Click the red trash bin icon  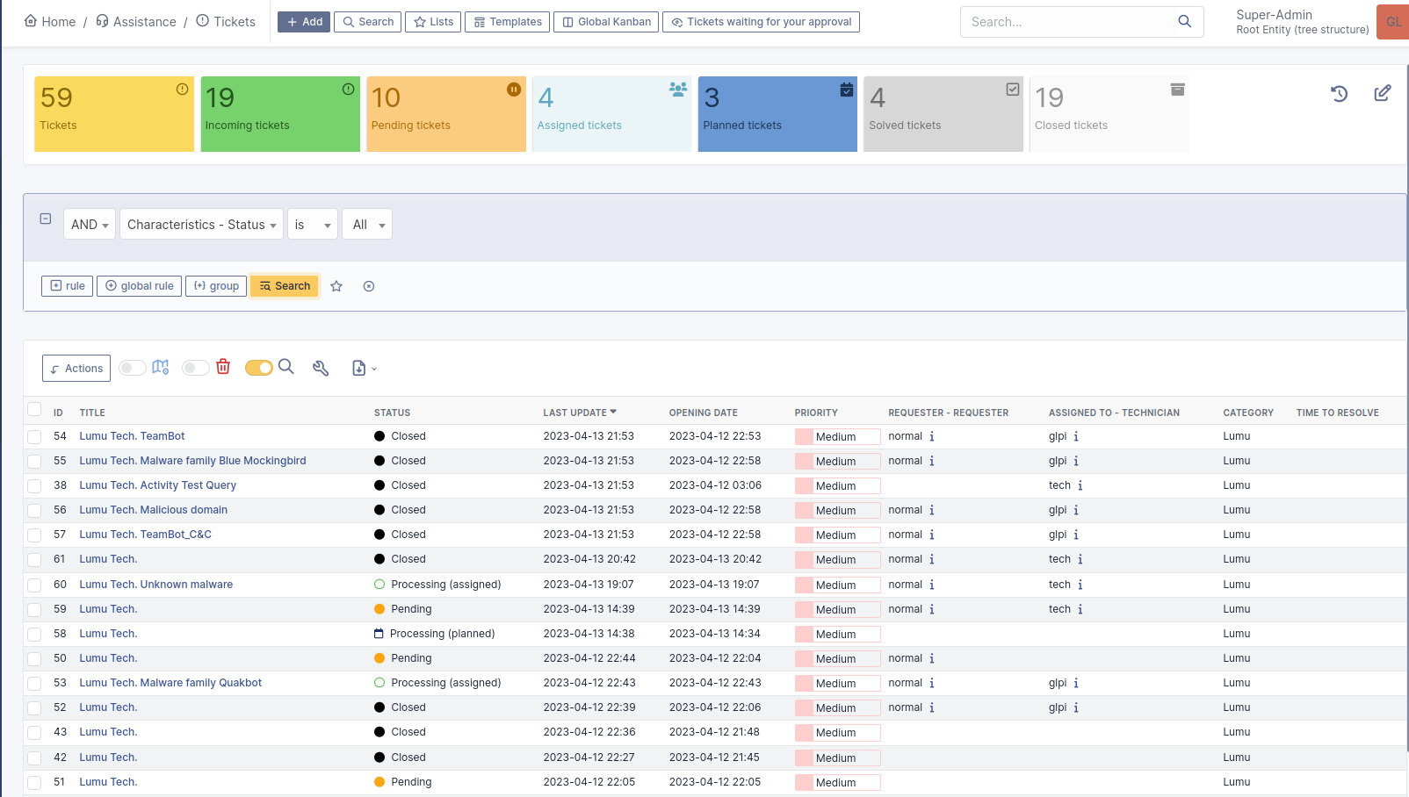pos(223,367)
